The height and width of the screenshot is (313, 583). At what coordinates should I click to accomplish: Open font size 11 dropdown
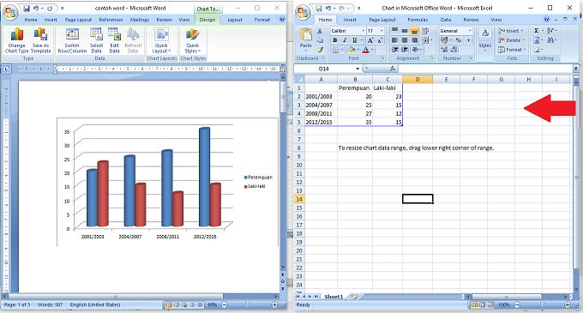(382, 31)
